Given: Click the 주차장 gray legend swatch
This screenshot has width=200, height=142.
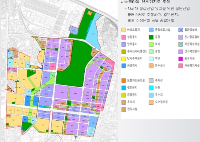Looking at the screenshot, I should coord(151,80).
